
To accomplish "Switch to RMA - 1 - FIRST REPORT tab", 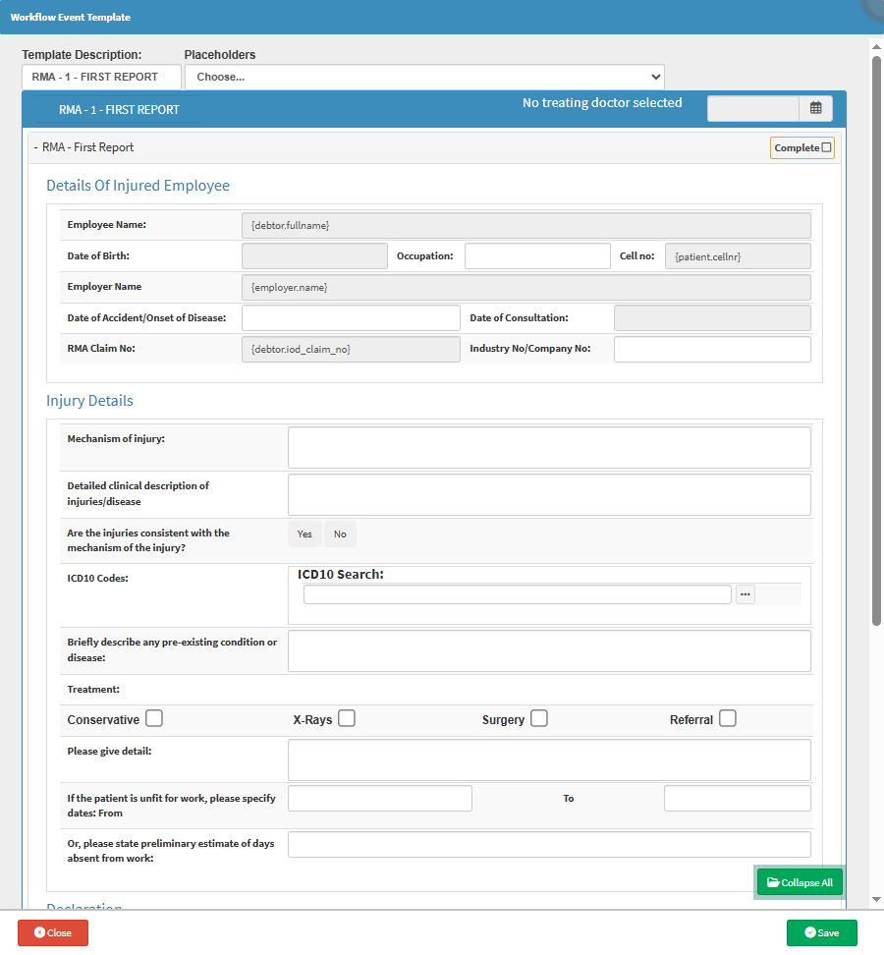I will coord(119,110).
